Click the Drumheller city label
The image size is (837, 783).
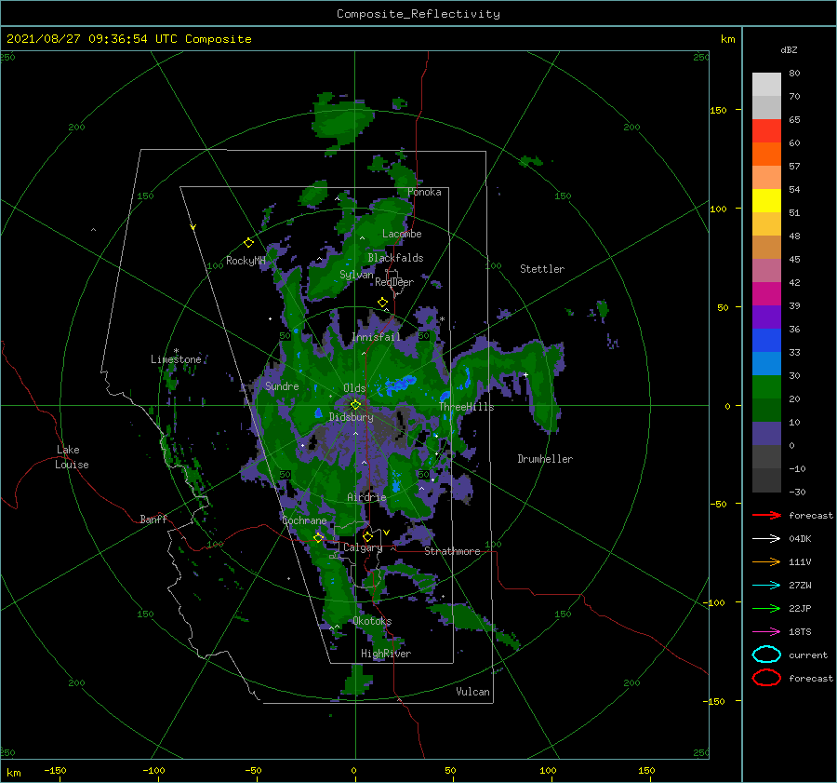coord(545,459)
